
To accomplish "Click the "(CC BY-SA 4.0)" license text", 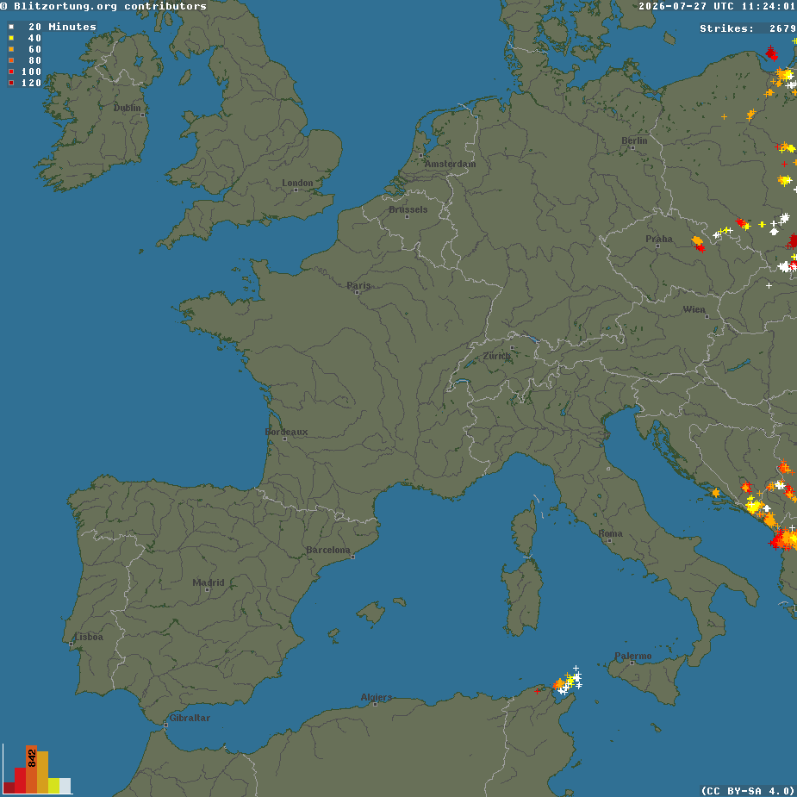I will pos(749,791).
